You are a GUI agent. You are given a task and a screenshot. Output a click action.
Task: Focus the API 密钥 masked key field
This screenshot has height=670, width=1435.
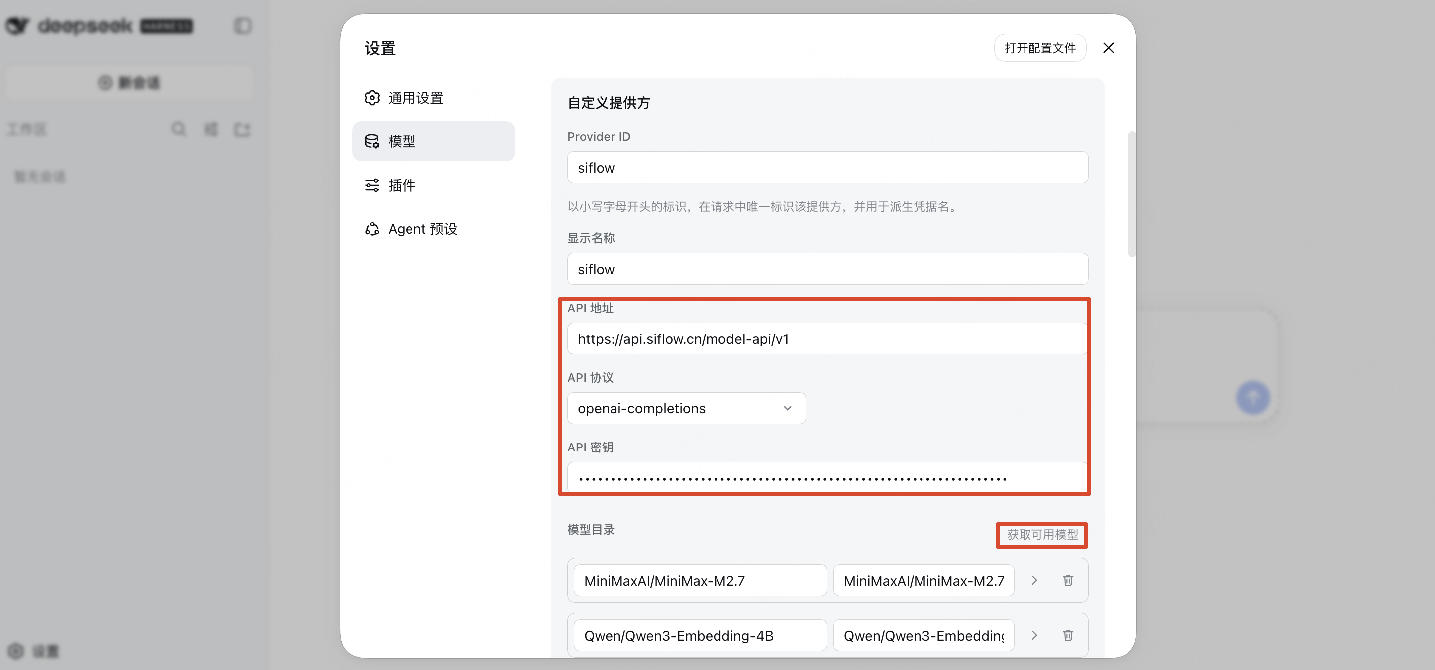point(827,477)
